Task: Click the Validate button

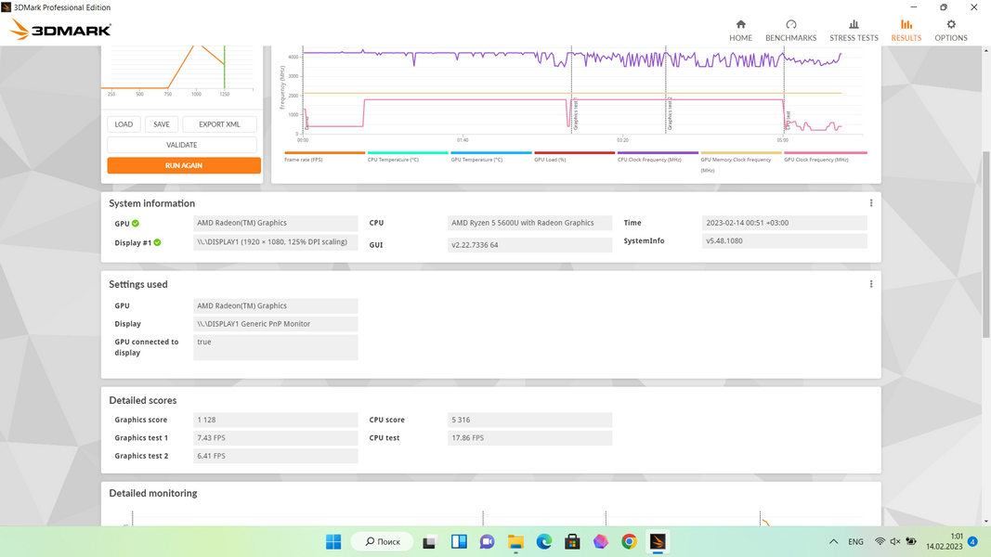Action: [x=182, y=145]
